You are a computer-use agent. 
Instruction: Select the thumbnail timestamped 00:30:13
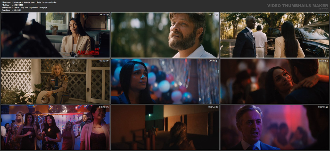55,127
